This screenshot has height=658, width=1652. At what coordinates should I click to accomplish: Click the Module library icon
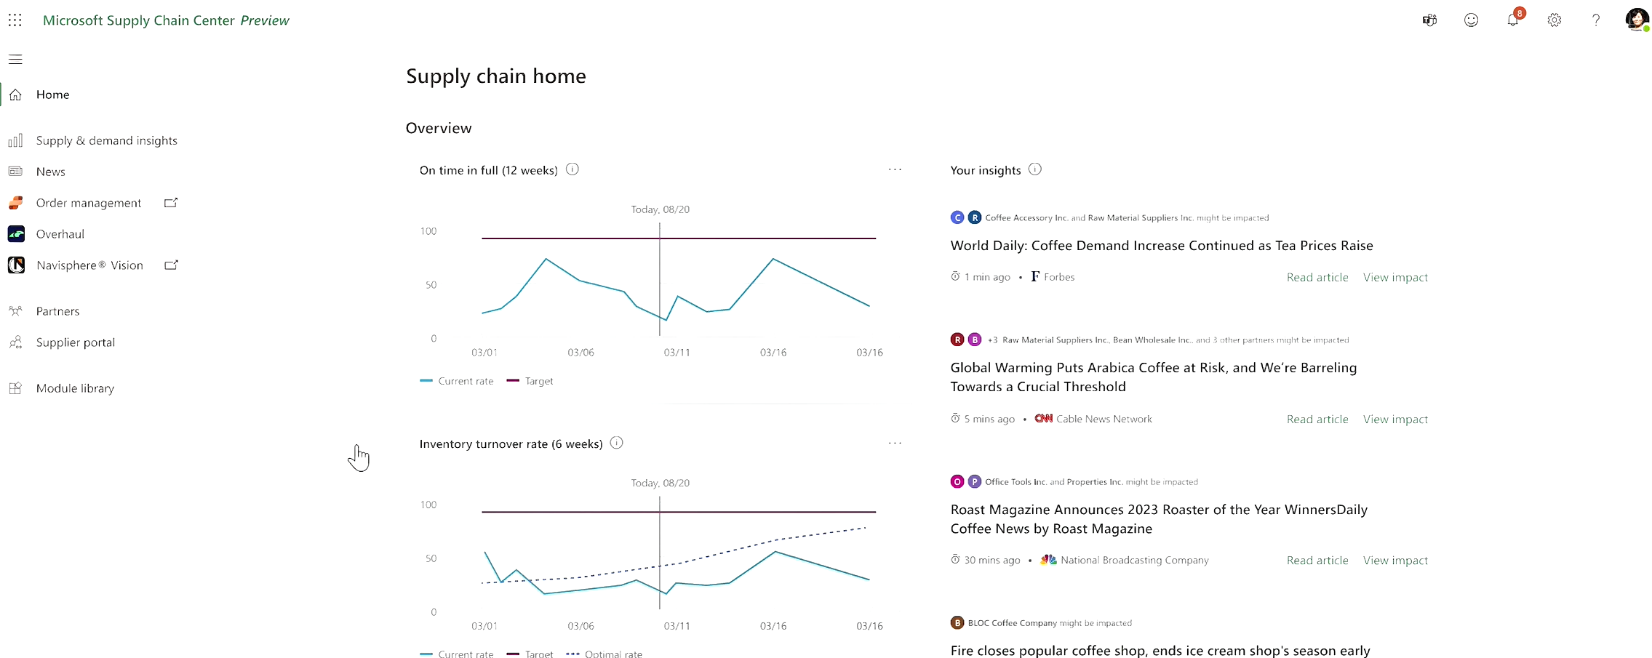15,388
